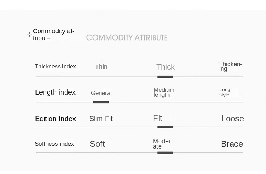This screenshot has width=266, height=174.
Task: Click the crosshair icon beside Commodity attribute
Action: [x=29, y=35]
